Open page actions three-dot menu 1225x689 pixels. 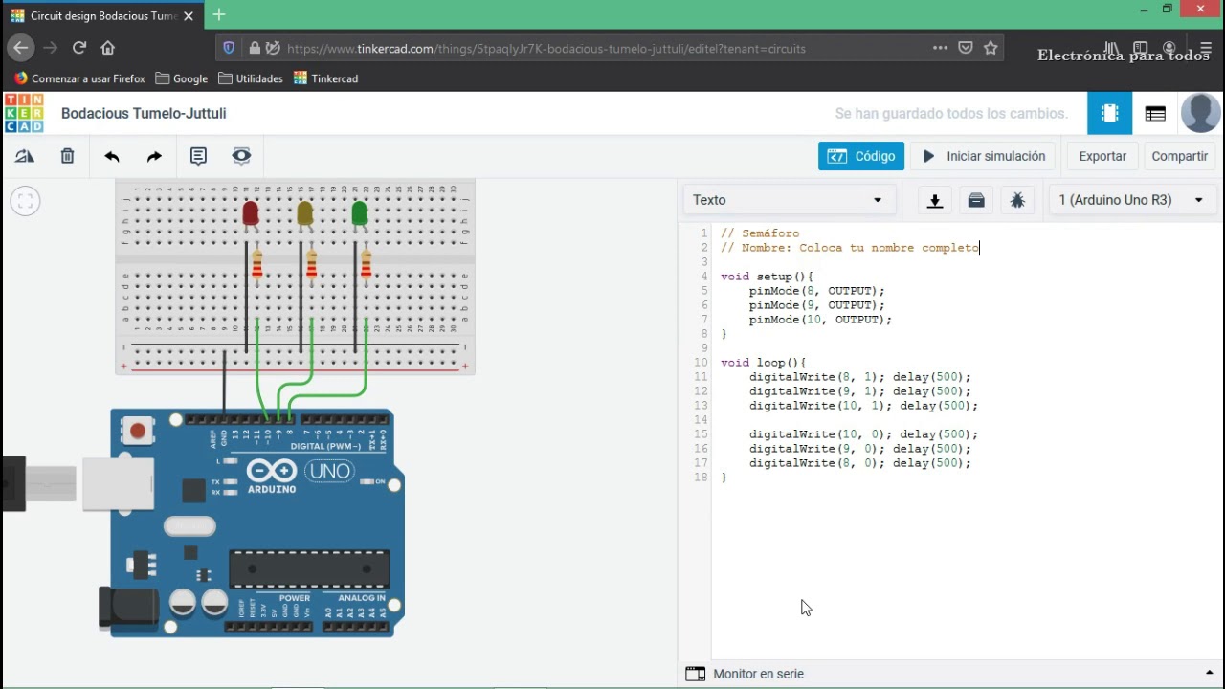coord(940,48)
